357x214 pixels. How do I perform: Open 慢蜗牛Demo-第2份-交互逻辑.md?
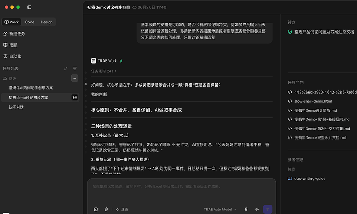coord(322,129)
